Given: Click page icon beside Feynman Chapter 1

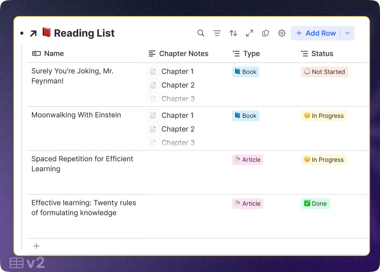Looking at the screenshot, I should click(x=153, y=71).
